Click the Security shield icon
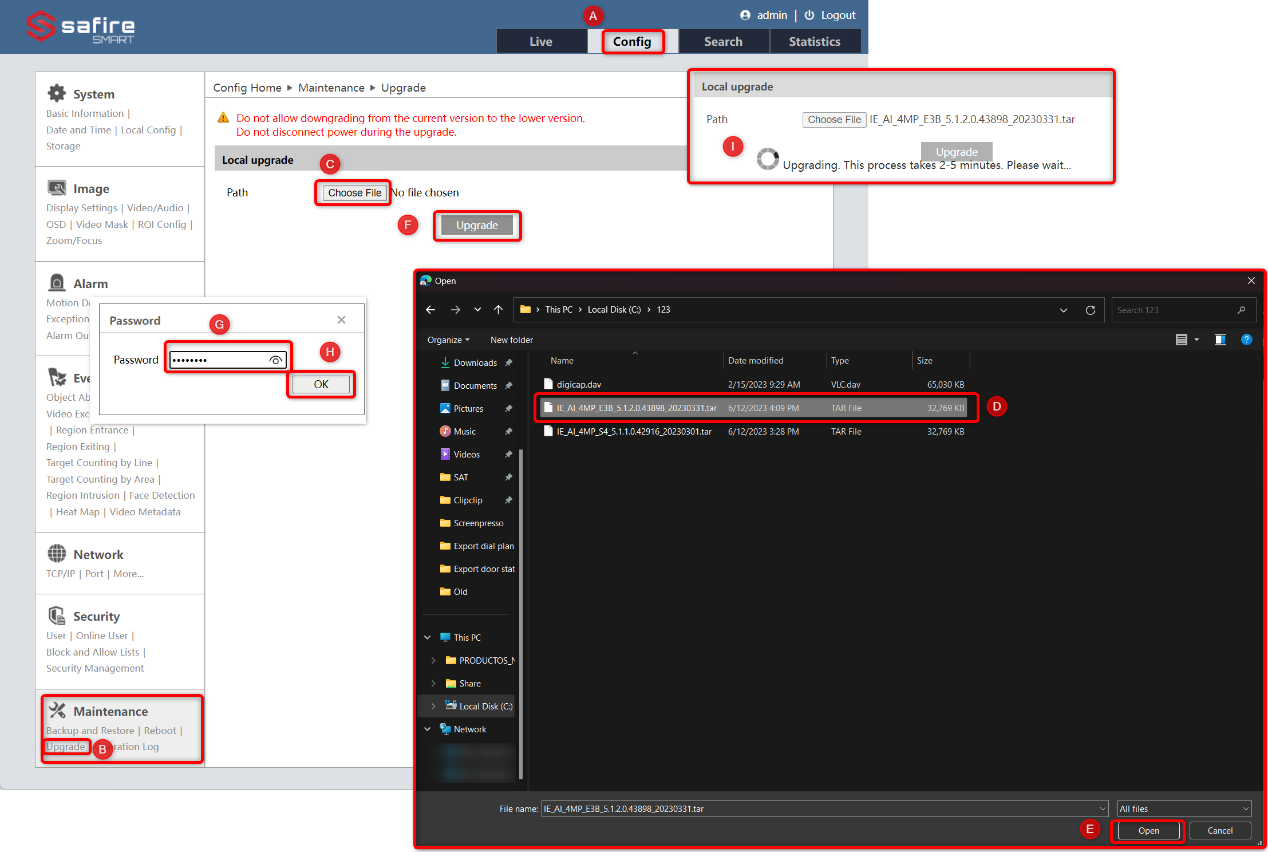Screen dimensions: 1268x852 [x=57, y=616]
